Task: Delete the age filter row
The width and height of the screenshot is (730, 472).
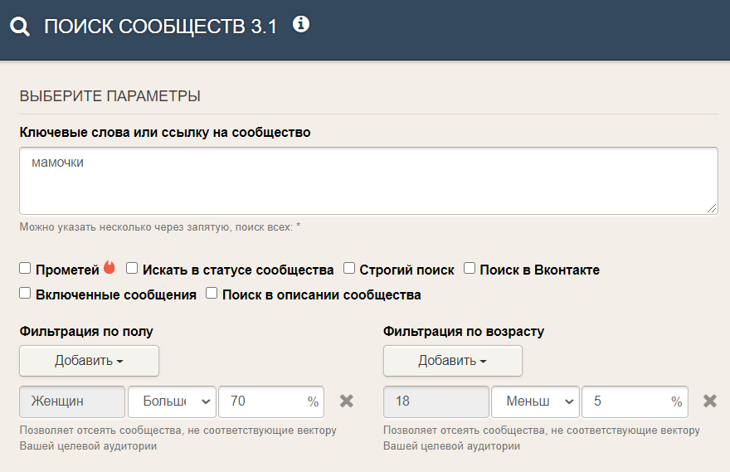Action: pyautogui.click(x=710, y=401)
